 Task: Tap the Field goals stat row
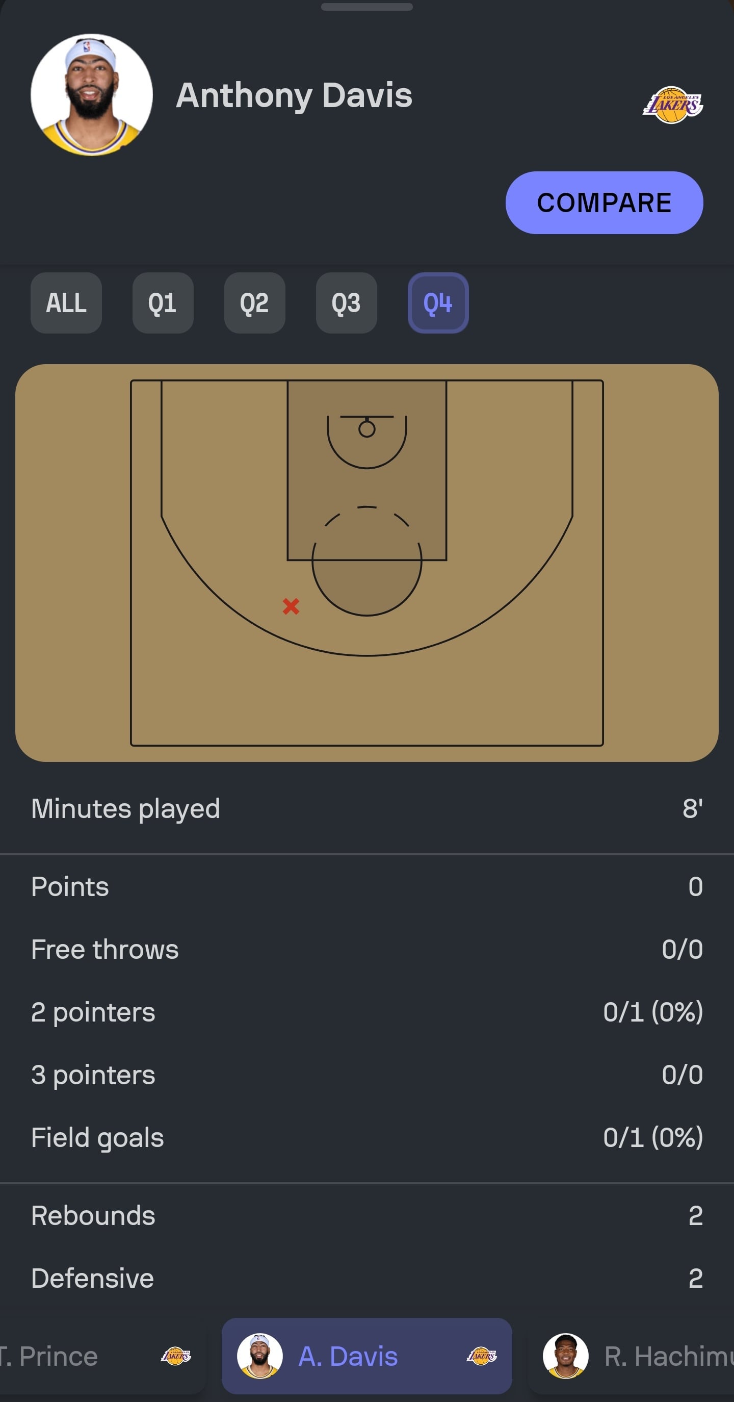[366, 1137]
